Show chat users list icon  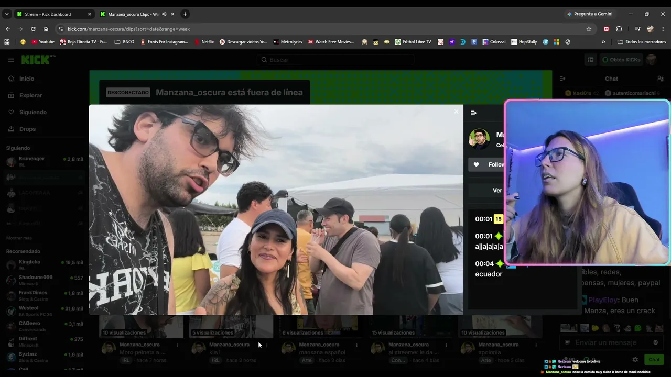[x=661, y=79]
